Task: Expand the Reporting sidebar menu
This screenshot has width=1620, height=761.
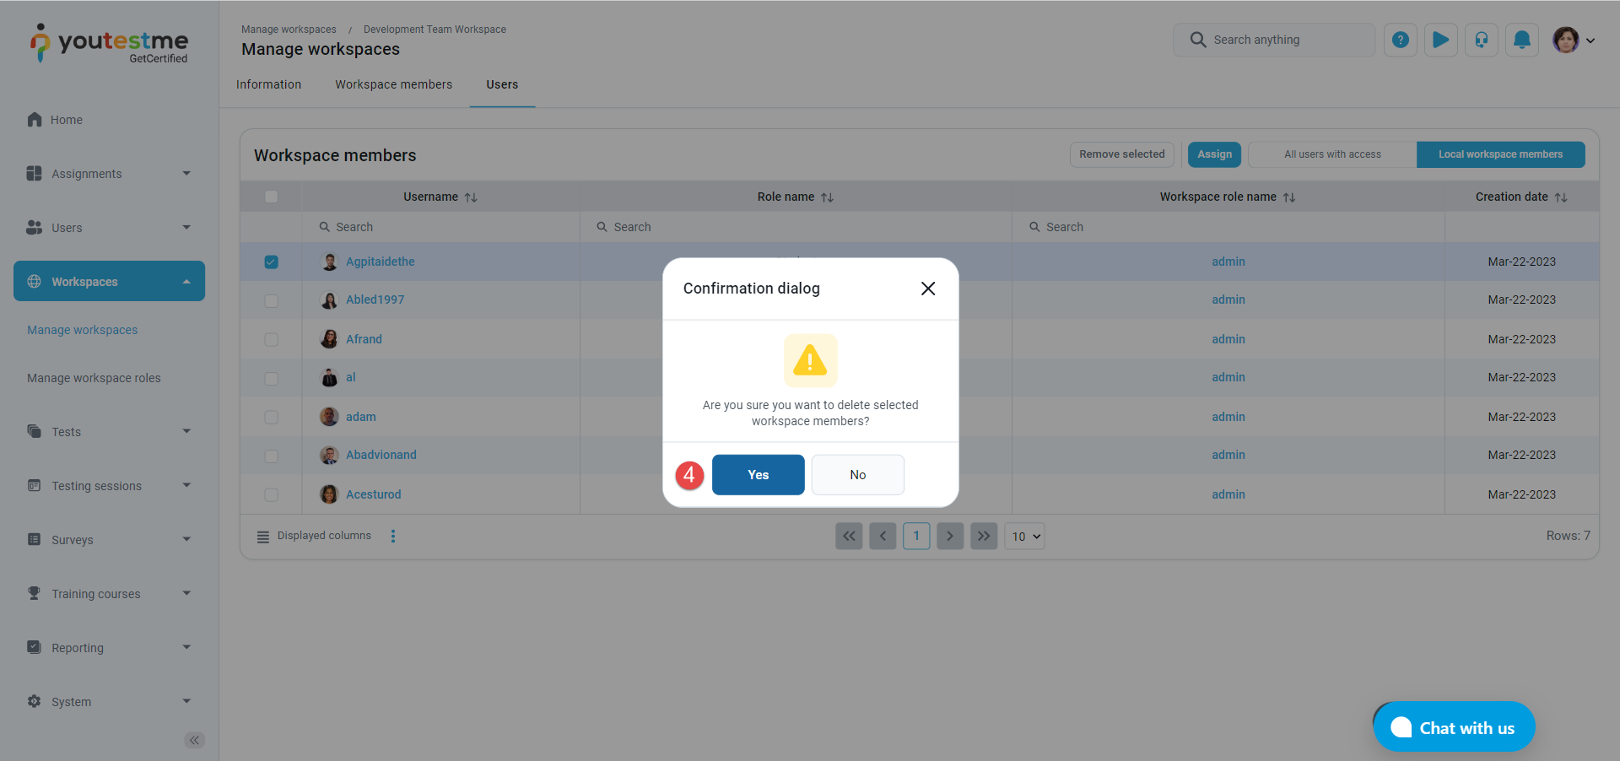Action: click(109, 648)
